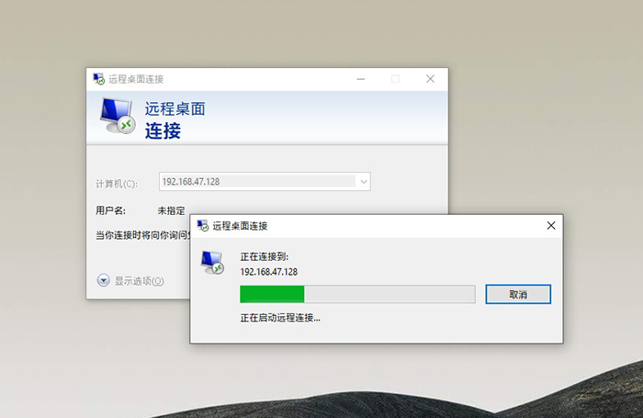Minimize the main 远程桌面连接 window

point(361,79)
